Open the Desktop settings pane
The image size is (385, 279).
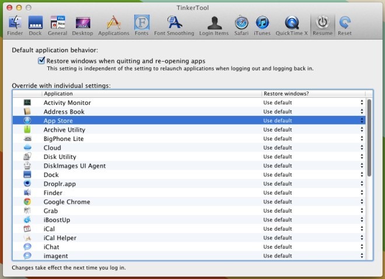click(x=82, y=26)
